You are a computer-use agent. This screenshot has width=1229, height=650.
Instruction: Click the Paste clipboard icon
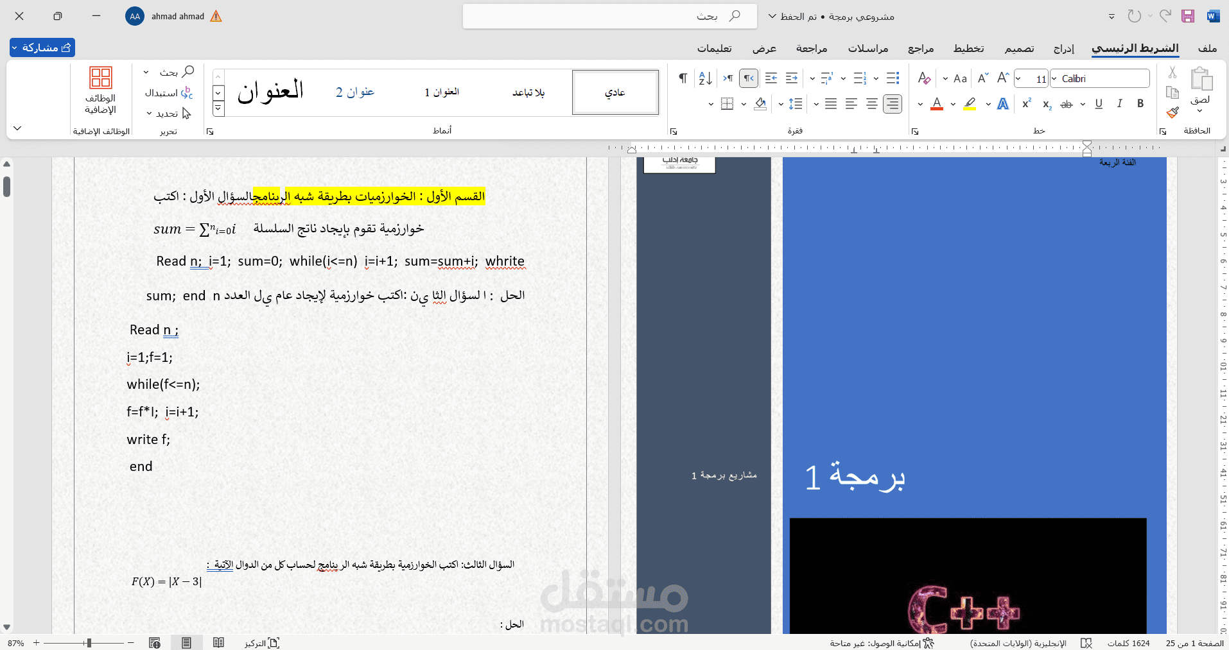[x=1201, y=79]
